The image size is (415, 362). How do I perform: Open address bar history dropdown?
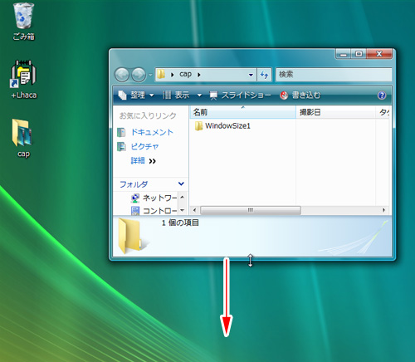(x=251, y=75)
